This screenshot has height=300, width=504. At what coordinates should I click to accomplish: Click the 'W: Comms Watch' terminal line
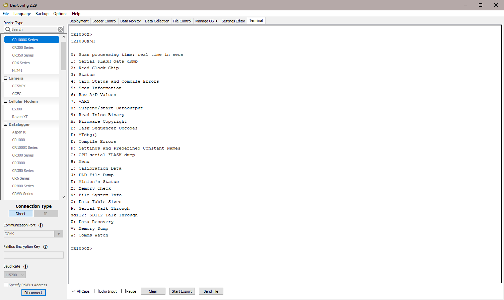[x=89, y=235]
